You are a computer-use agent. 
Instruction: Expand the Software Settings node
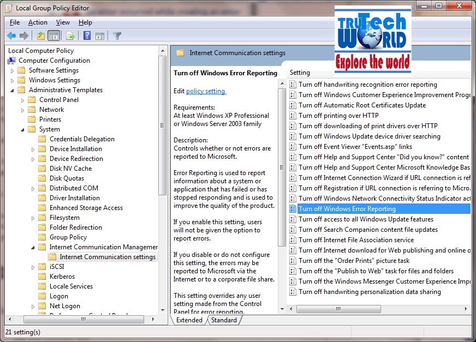(x=12, y=71)
